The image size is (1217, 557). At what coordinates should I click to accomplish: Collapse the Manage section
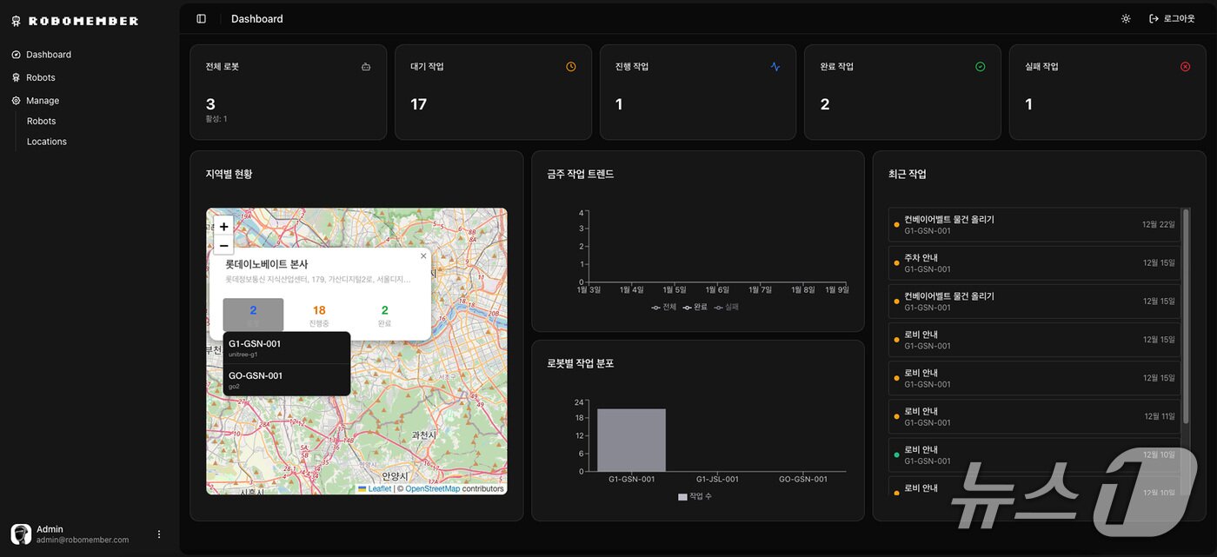[x=42, y=101]
